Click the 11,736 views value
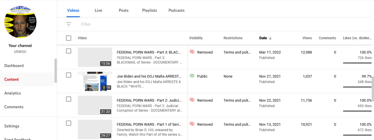The width and height of the screenshot is (374, 140). [x=306, y=101]
